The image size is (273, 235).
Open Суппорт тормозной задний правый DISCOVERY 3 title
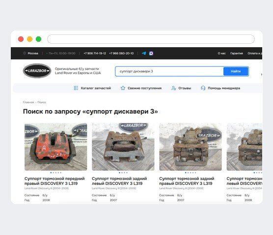click(187, 181)
